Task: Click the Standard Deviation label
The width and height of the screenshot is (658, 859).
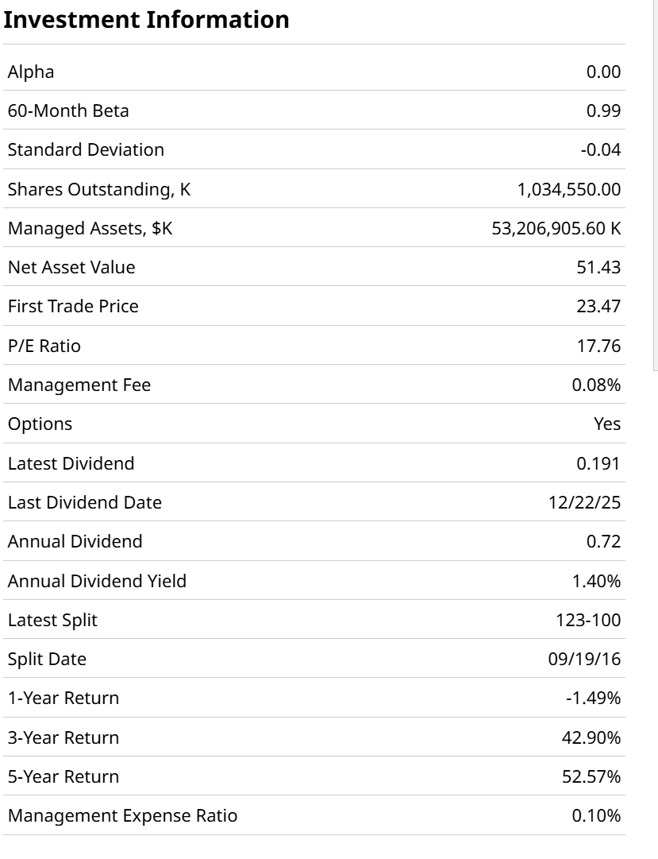Action: tap(86, 149)
